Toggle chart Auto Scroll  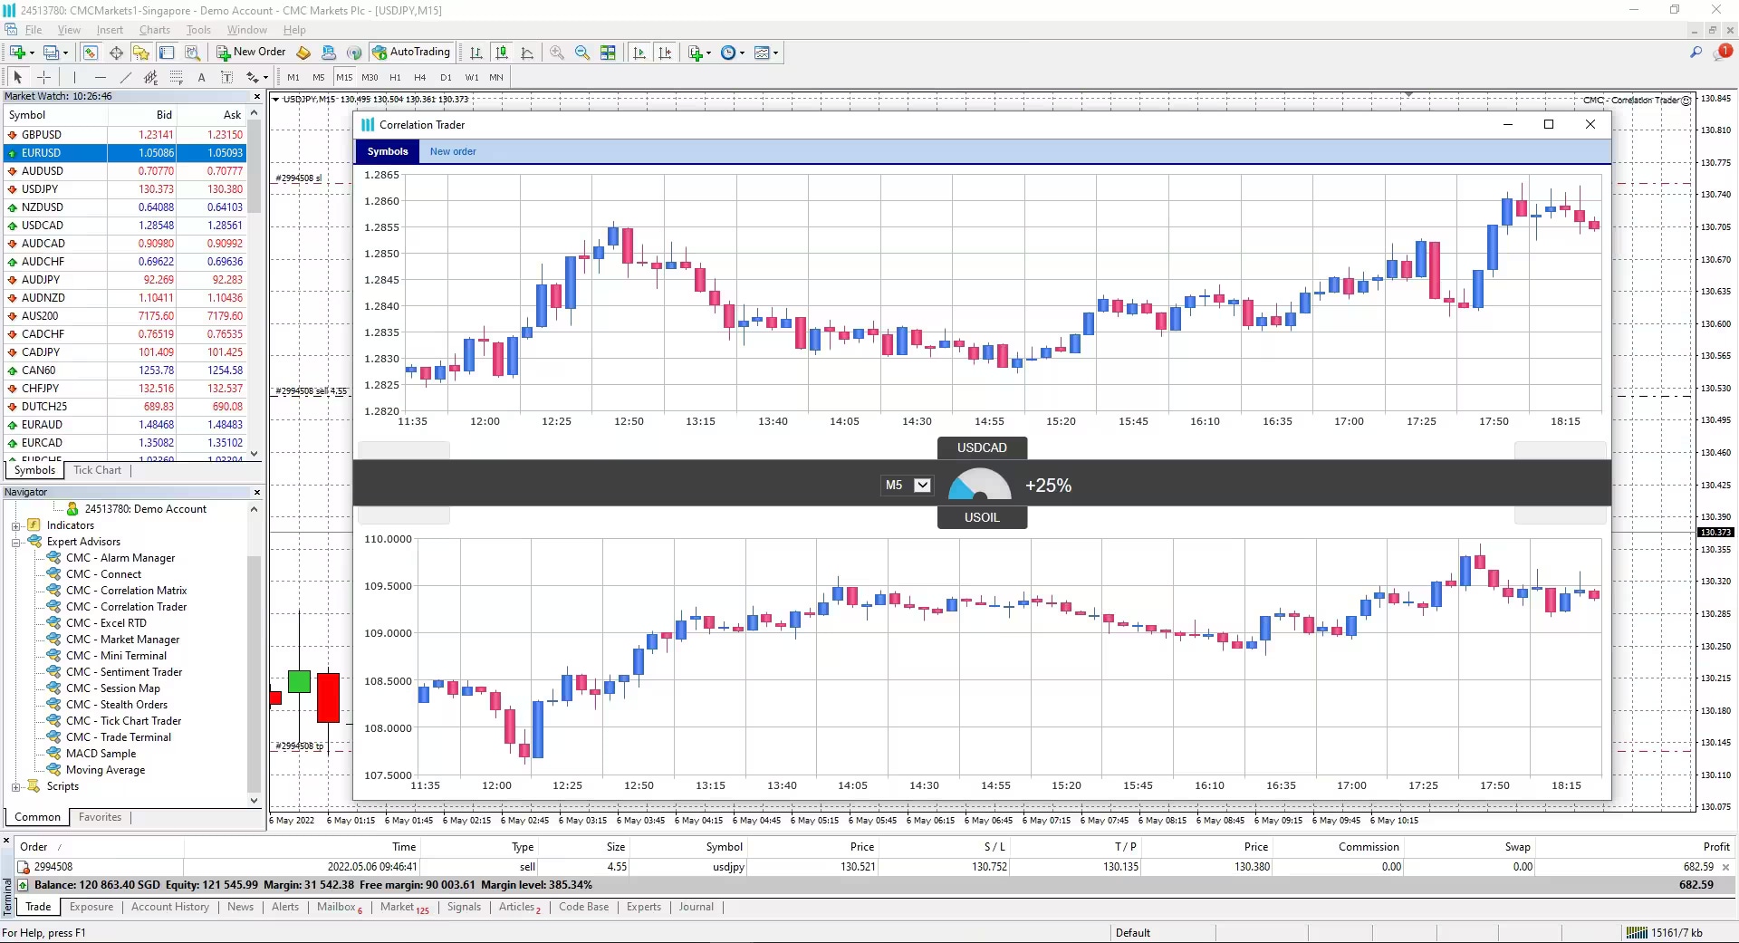pyautogui.click(x=639, y=53)
